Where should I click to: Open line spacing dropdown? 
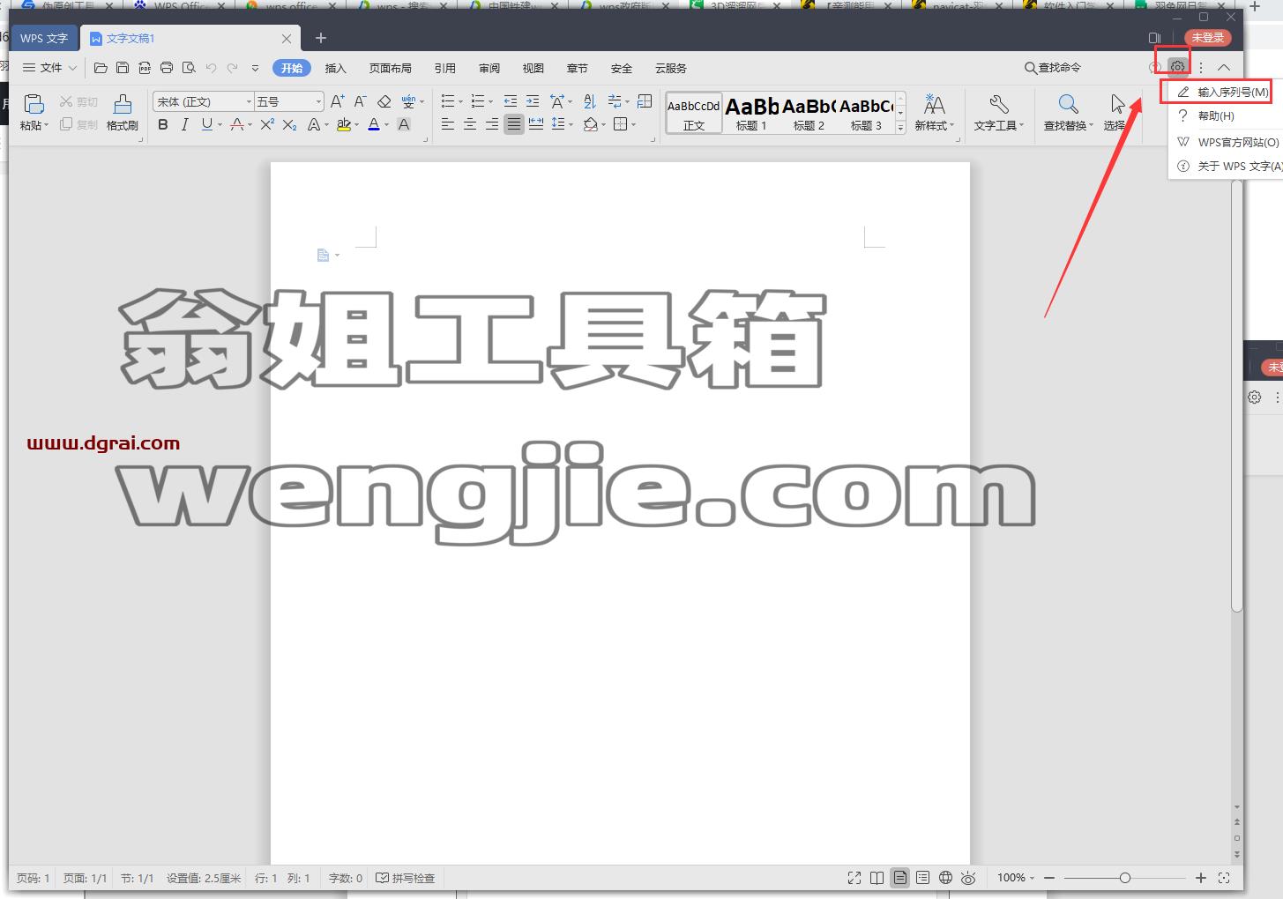point(570,124)
